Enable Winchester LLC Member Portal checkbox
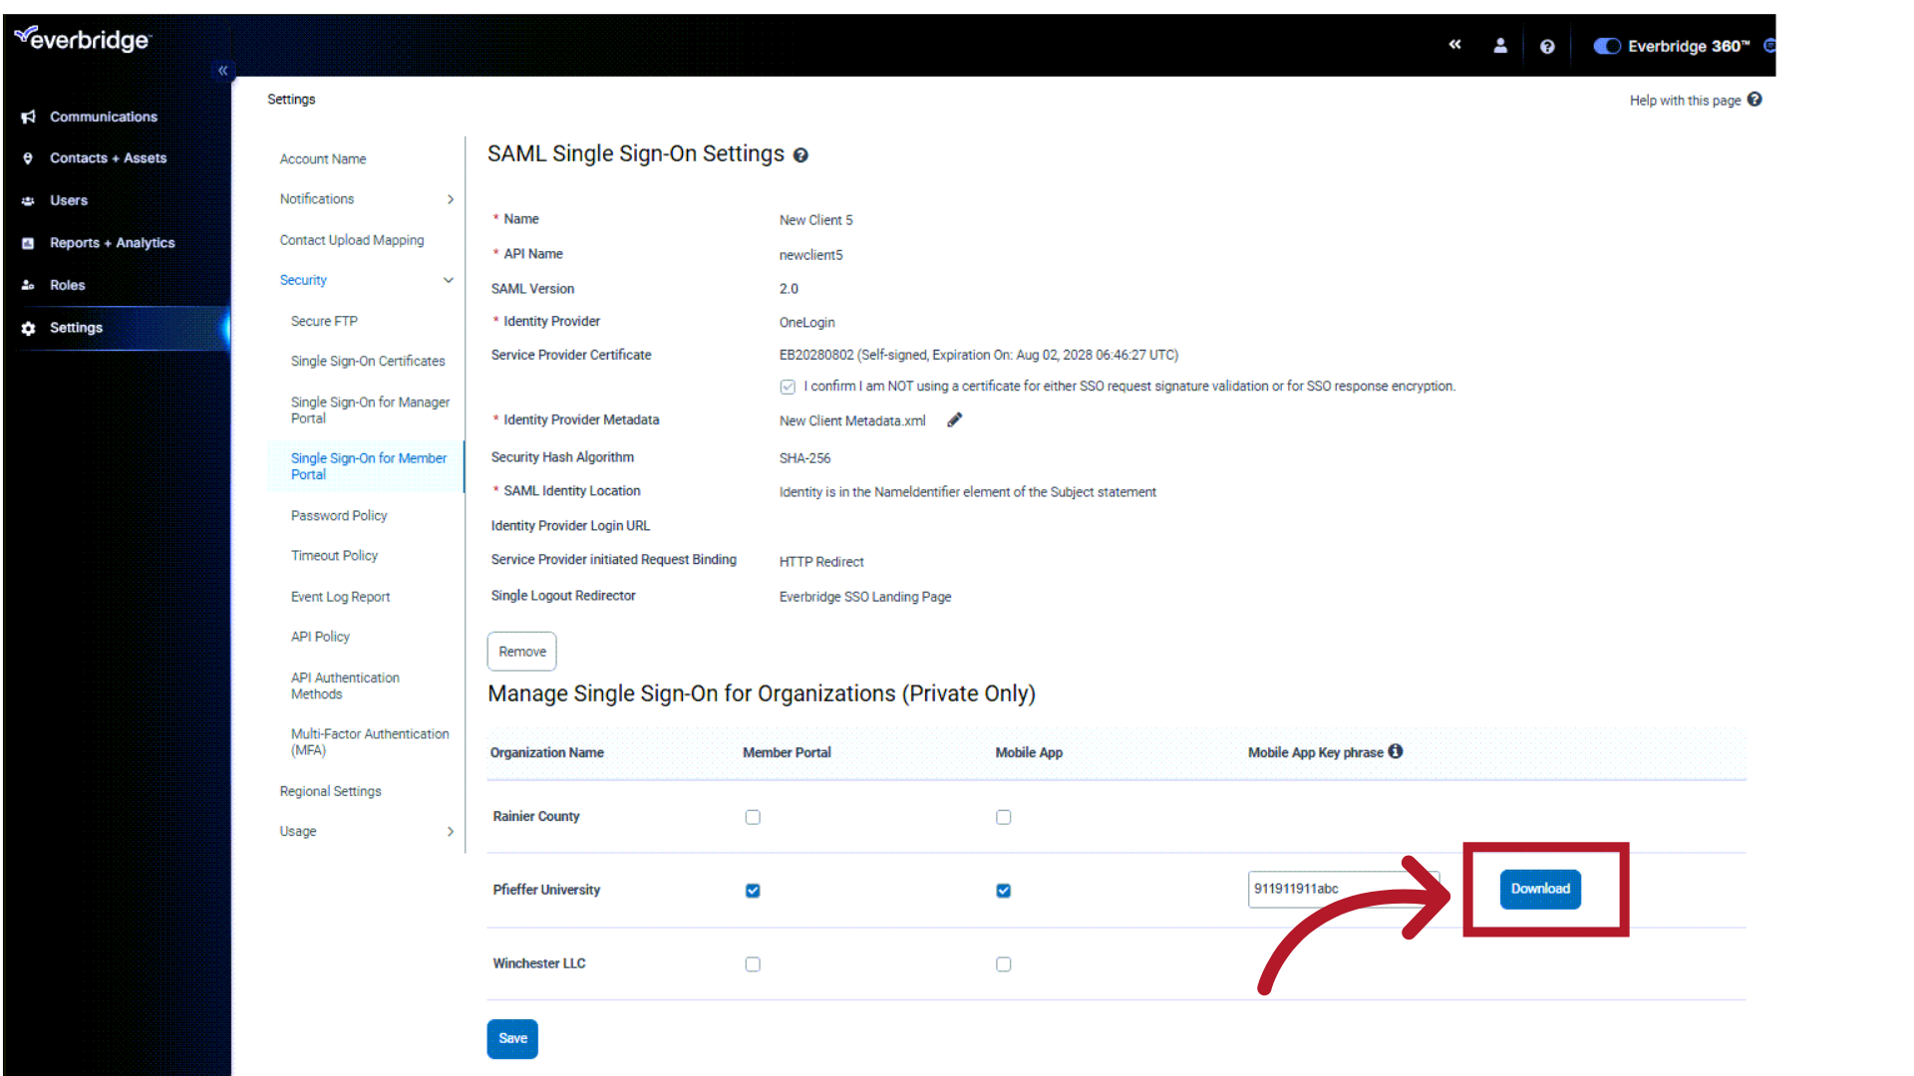This screenshot has width=1914, height=1076. [753, 963]
